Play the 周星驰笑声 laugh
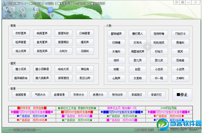Viewport: 202px width, 133px height. [138, 51]
